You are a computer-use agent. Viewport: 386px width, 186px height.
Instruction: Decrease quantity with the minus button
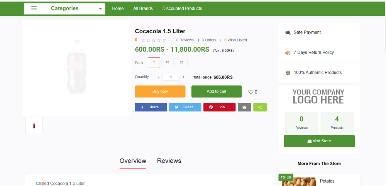(x=159, y=77)
